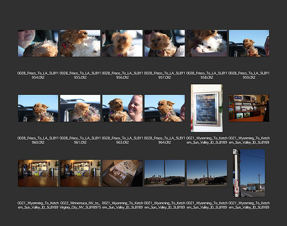Click the filename label ending 960.CR2
The width and height of the screenshot is (287, 226).
[38, 140]
